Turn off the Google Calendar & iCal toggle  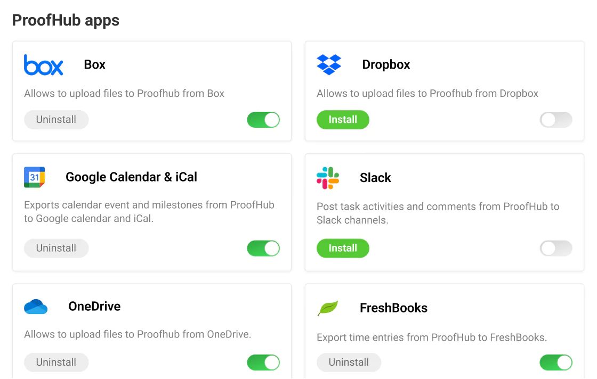[x=263, y=248]
